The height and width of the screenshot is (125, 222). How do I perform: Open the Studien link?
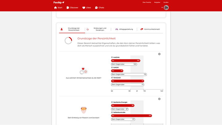pyautogui.click(x=166, y=2)
